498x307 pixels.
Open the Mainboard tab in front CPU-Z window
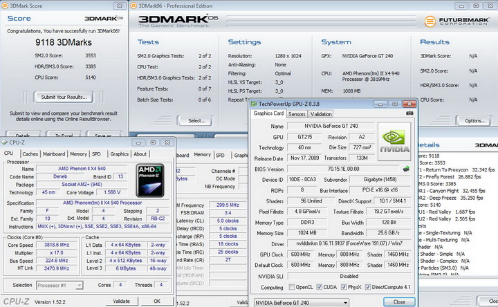[x=54, y=154]
